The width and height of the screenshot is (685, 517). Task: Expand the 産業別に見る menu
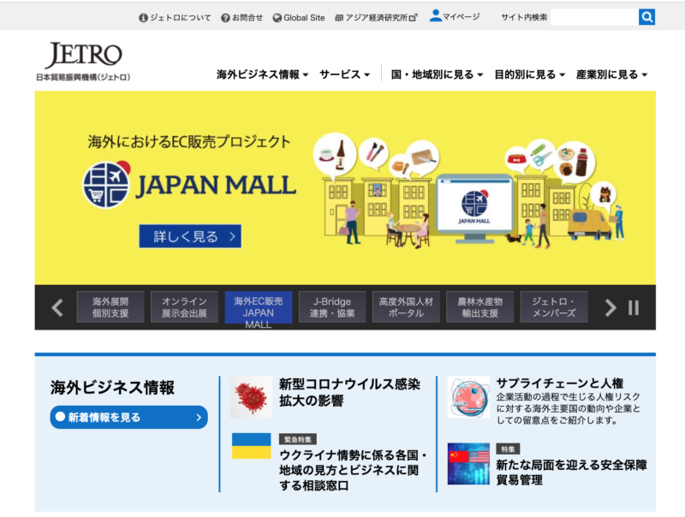(x=611, y=74)
